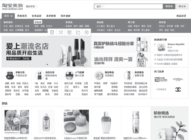Image resolution: width=191 pixels, height=140 pixels.
Task: Click 黑眼圈 under 功效分类
Action: click(x=45, y=91)
